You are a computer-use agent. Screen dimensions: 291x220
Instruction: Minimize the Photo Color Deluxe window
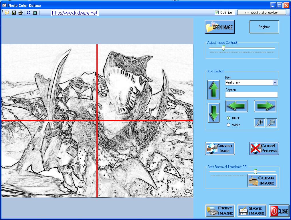pos(273,5)
